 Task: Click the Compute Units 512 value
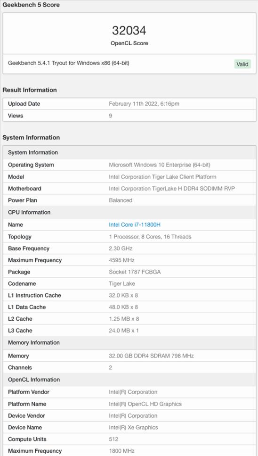113,439
